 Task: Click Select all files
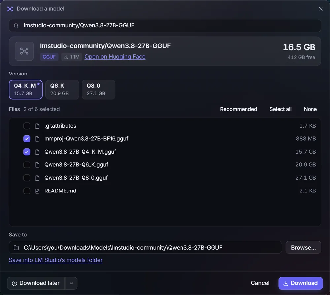point(280,109)
